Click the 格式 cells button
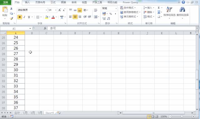This screenshot has height=119, width=200. (149, 17)
